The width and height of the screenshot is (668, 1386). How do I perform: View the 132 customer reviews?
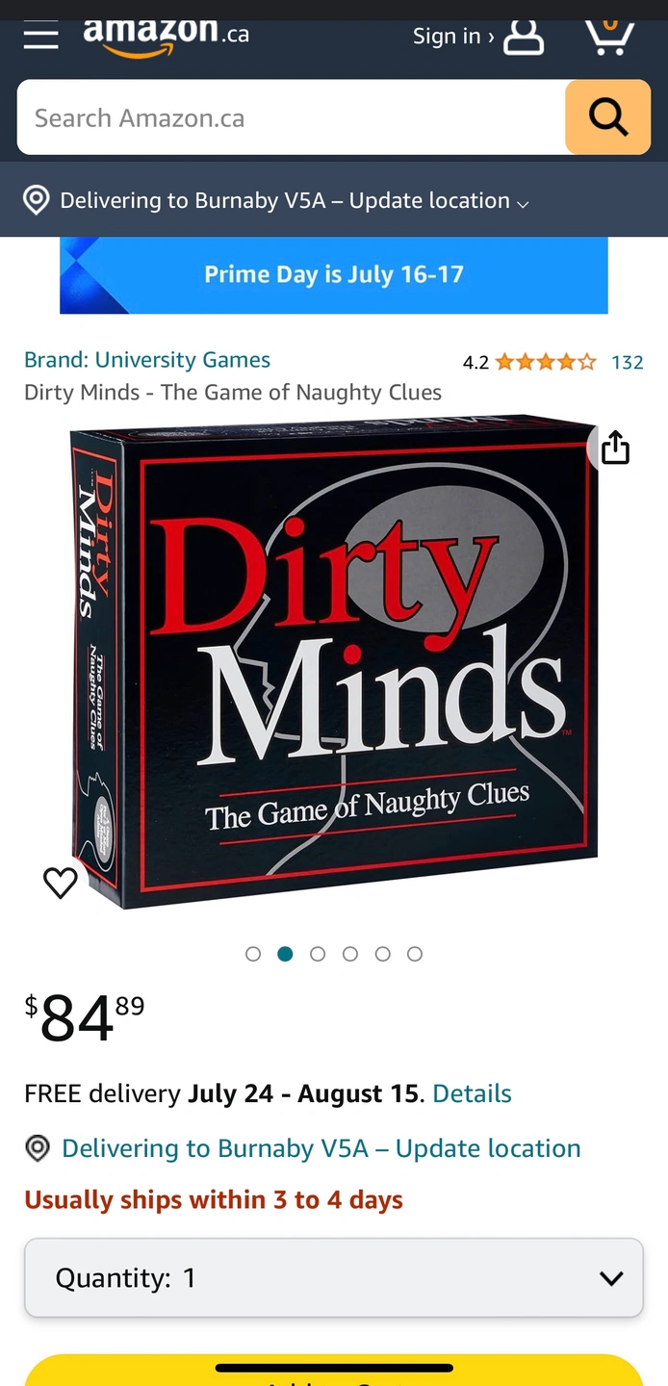coord(628,362)
